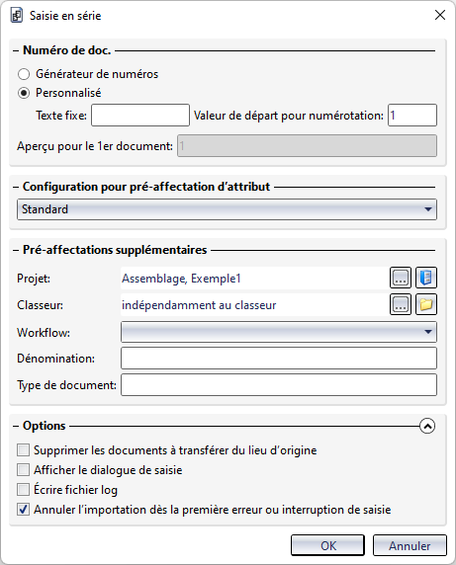Confirm with the OK button
Viewport: 456px width, 565px height.
328,545
